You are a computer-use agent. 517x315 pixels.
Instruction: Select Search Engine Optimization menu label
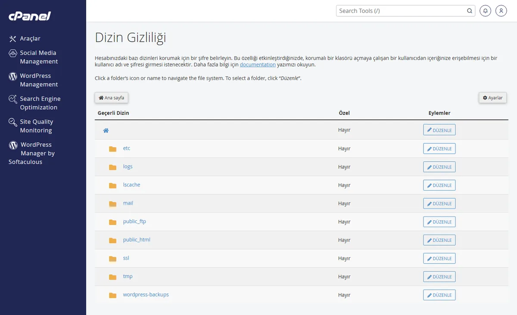[x=40, y=103]
